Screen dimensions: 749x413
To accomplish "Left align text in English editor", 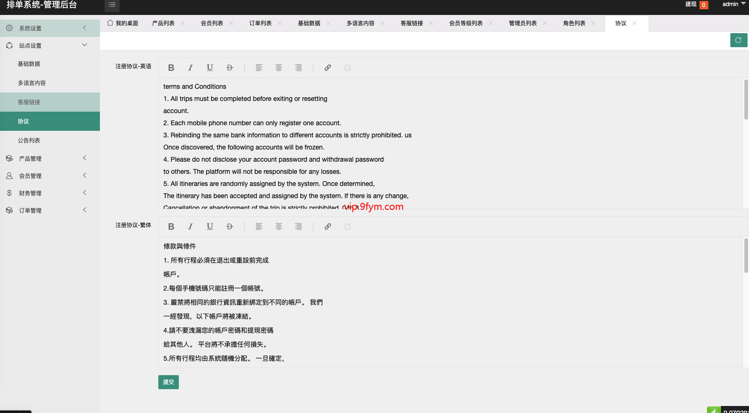I will click(x=259, y=68).
